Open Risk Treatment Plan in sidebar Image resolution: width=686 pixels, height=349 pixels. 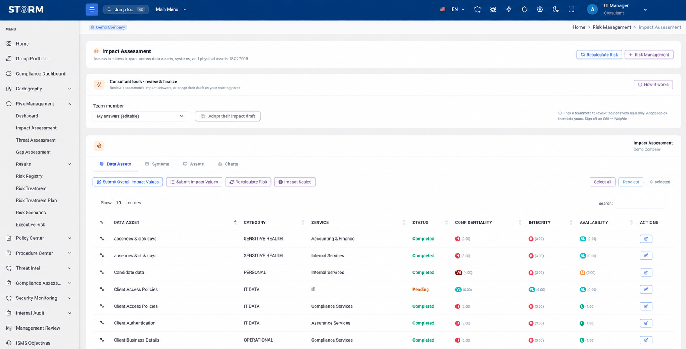36,200
